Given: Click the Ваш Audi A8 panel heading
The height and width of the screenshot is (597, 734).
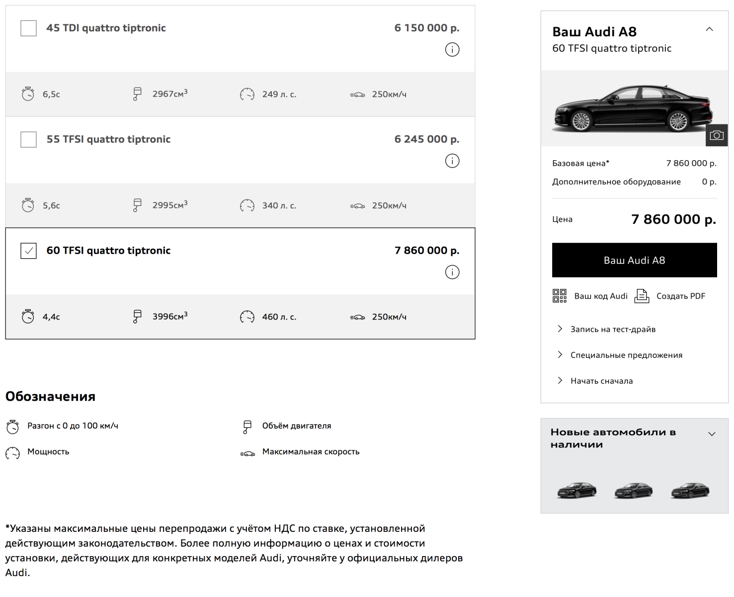Looking at the screenshot, I should (594, 32).
